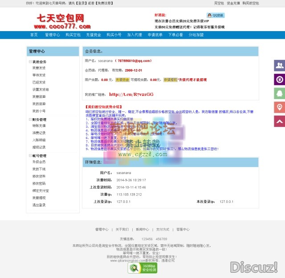Screen dimensions: 285x278
Task: Open footer link 客服中心
Action: [x=183, y=230]
